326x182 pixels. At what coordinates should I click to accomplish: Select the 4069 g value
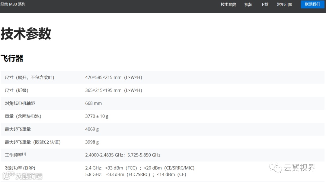92,129
